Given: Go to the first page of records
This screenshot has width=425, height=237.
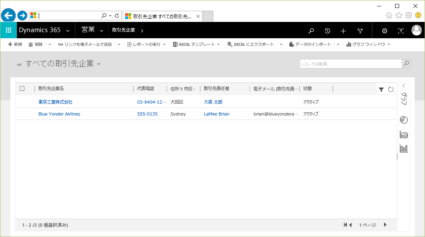Looking at the screenshot, I should pyautogui.click(x=345, y=225).
